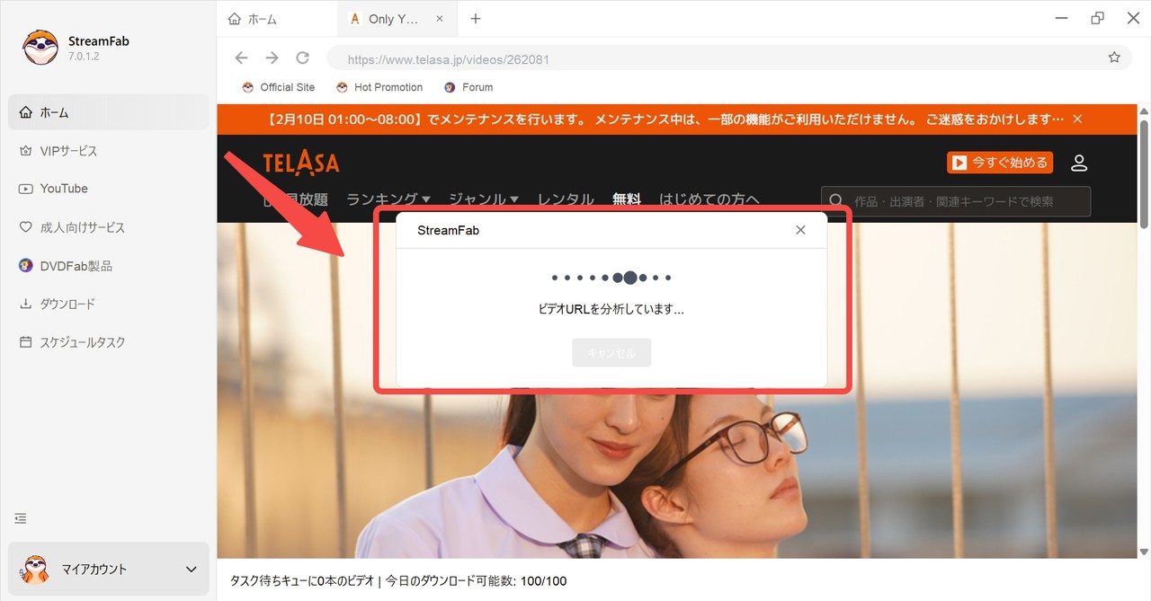Go back using the browser back arrow

point(241,57)
